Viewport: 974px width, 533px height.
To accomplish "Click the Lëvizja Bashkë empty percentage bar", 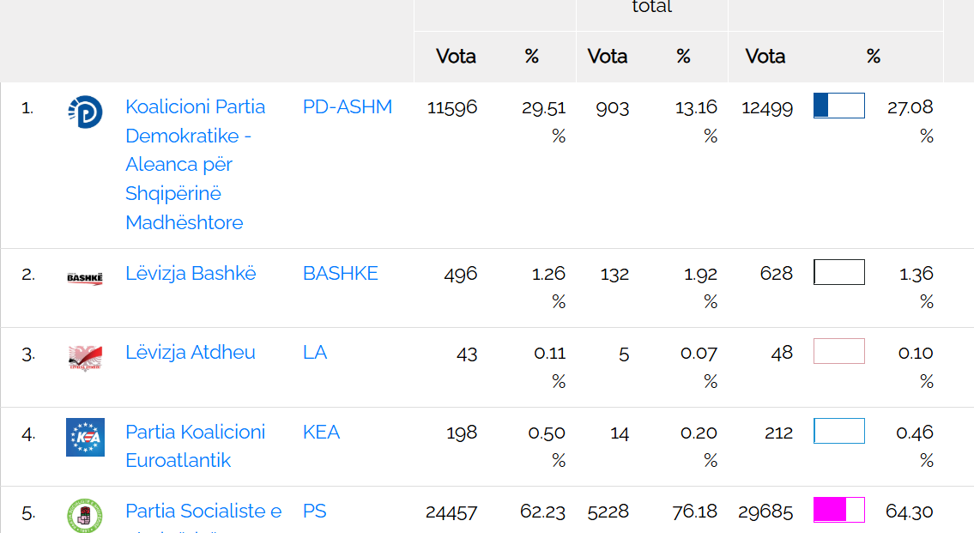I will coord(838,272).
